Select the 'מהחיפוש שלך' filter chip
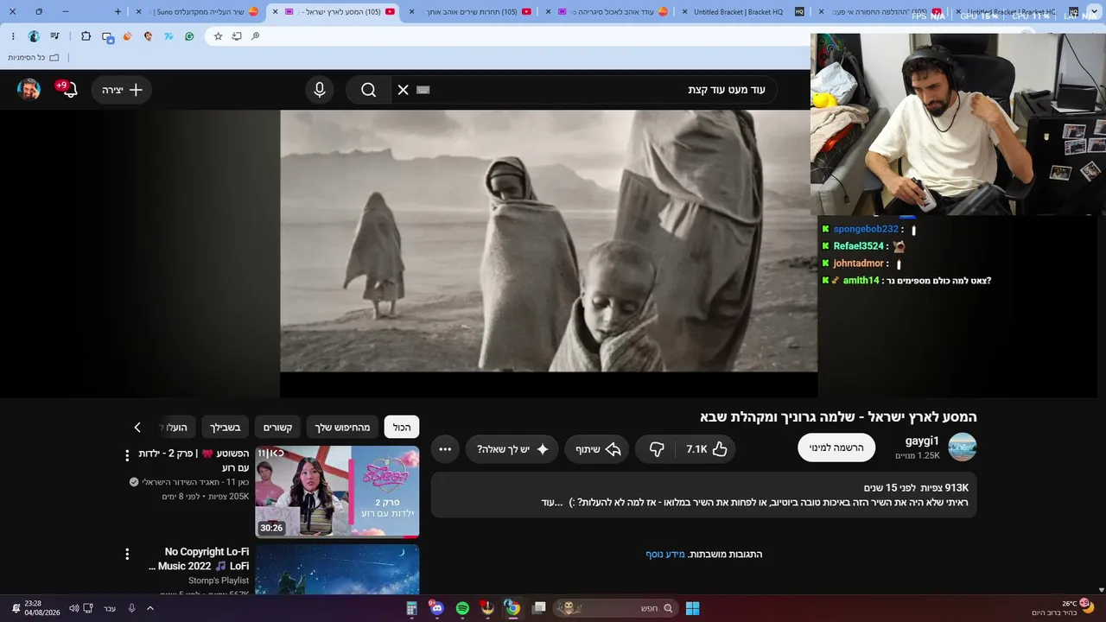This screenshot has height=622, width=1106. click(342, 428)
